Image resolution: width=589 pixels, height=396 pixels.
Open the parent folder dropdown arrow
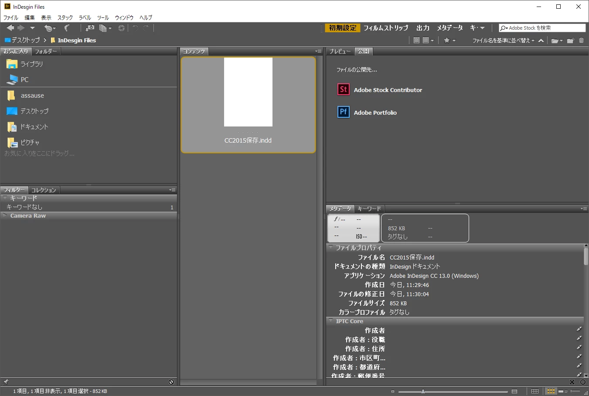[x=32, y=28]
